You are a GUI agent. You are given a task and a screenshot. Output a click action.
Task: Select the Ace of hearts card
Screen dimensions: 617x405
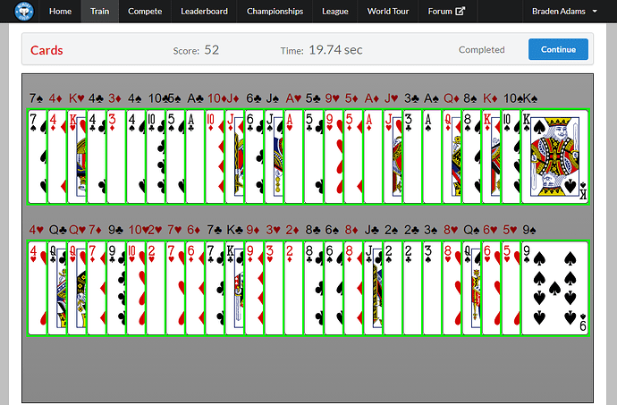tap(293, 156)
